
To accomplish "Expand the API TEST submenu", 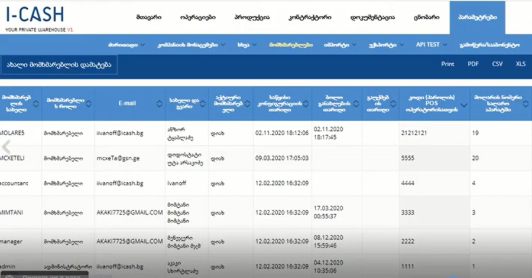I will pos(432,44).
